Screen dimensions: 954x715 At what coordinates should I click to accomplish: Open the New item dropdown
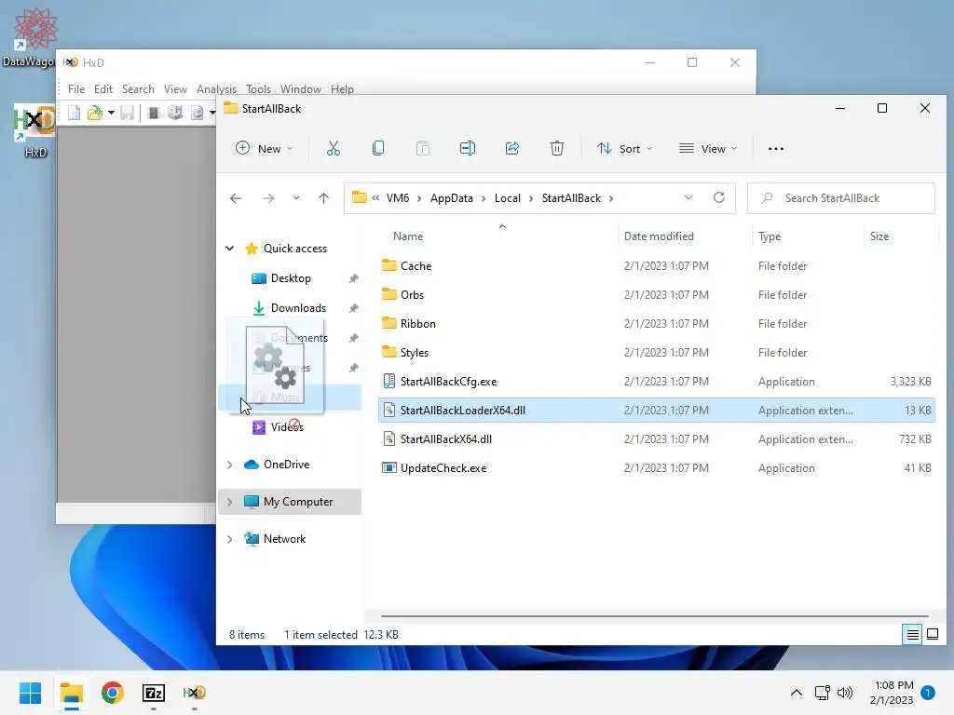point(264,148)
